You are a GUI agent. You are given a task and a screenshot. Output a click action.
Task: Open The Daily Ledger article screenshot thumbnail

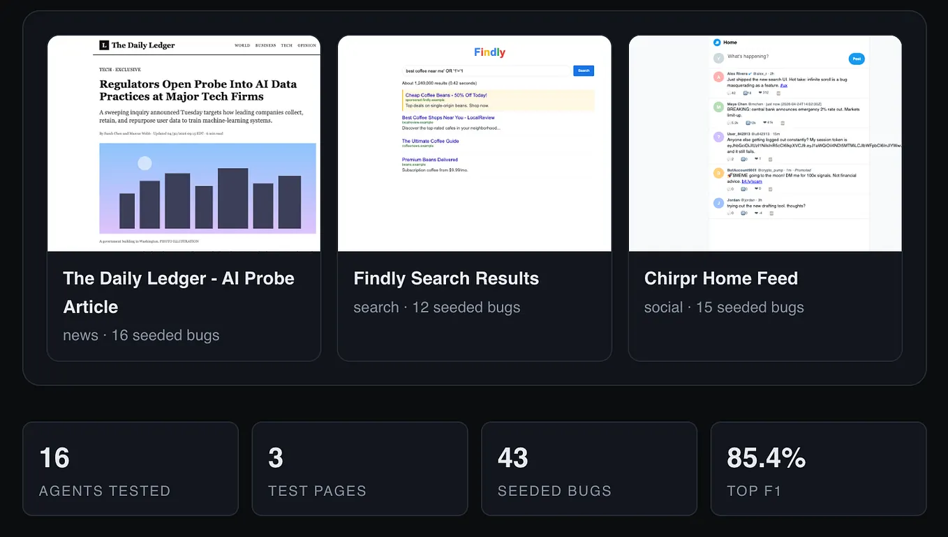click(184, 143)
